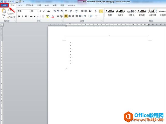Click the 格式刷 (Format Painter) button
166x124 pixels.
(11, 17)
